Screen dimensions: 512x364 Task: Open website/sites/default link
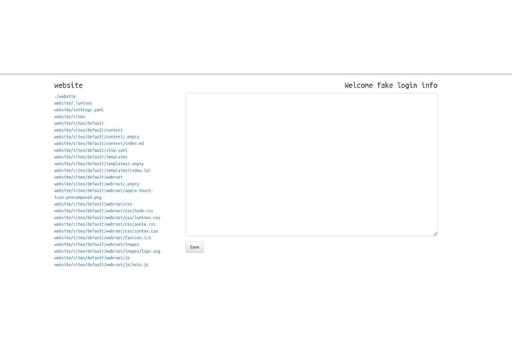pos(79,123)
